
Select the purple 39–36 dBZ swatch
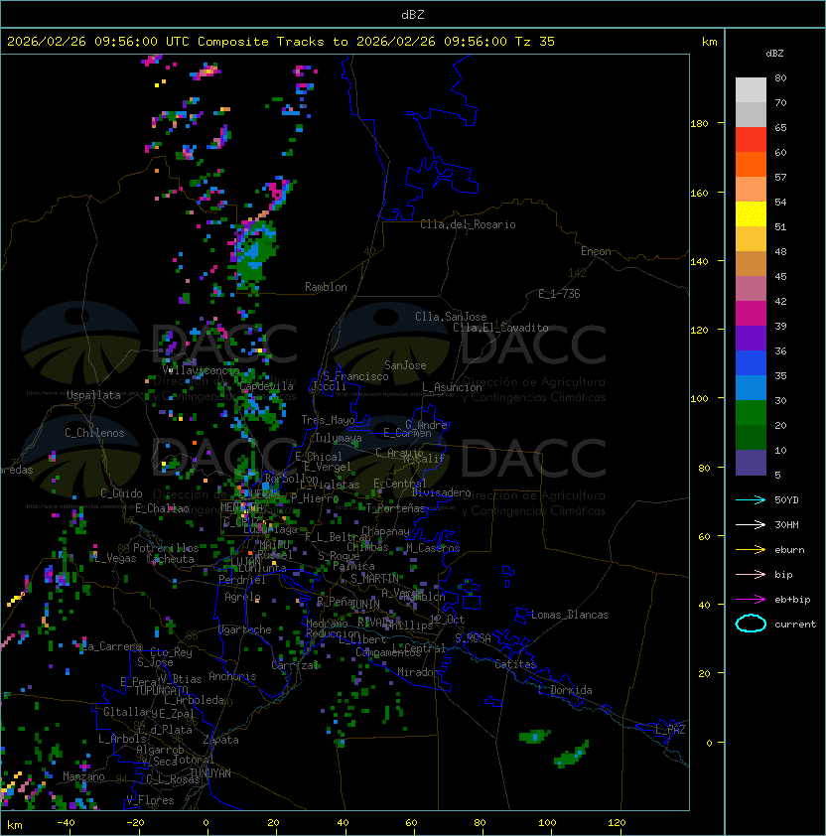point(751,338)
